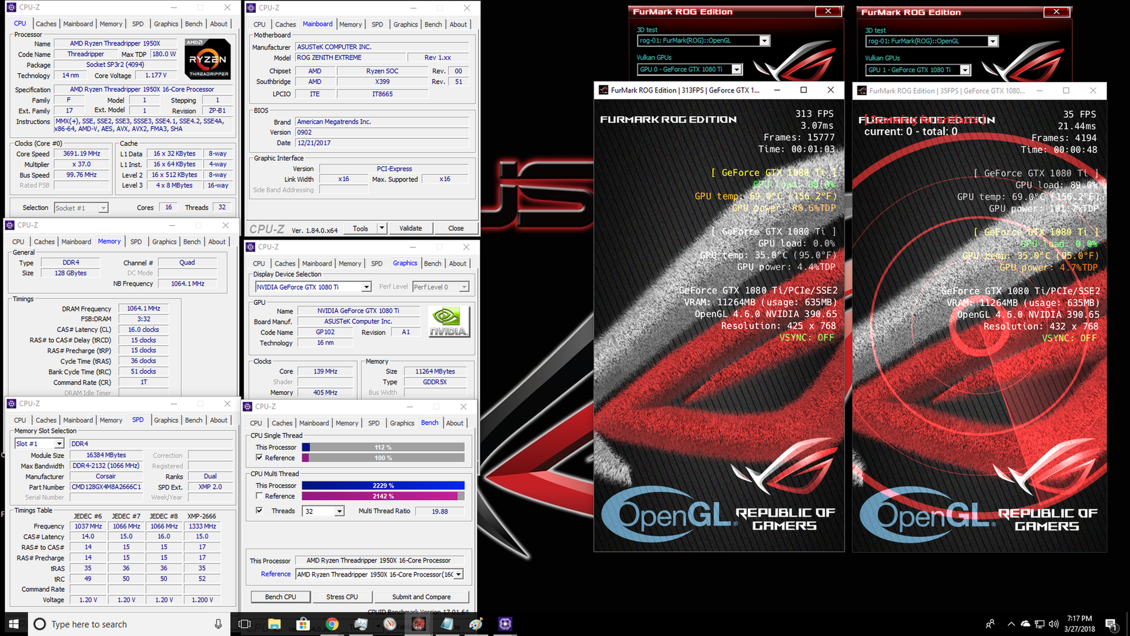The width and height of the screenshot is (1130, 636).
Task: Click the Close button in CPU-Z Mainboard window
Action: [456, 228]
